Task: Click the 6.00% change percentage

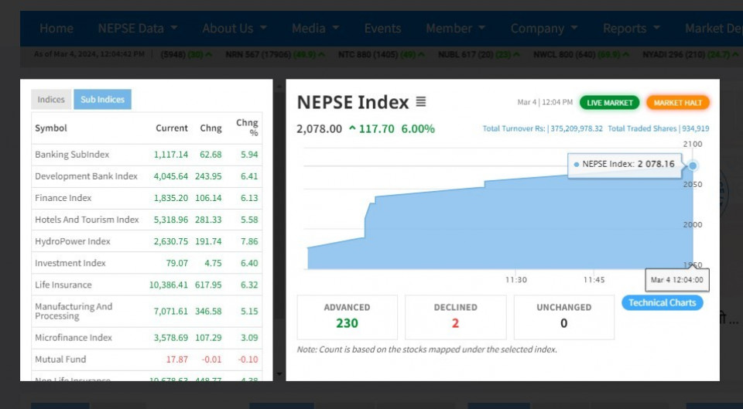Action: (x=418, y=129)
